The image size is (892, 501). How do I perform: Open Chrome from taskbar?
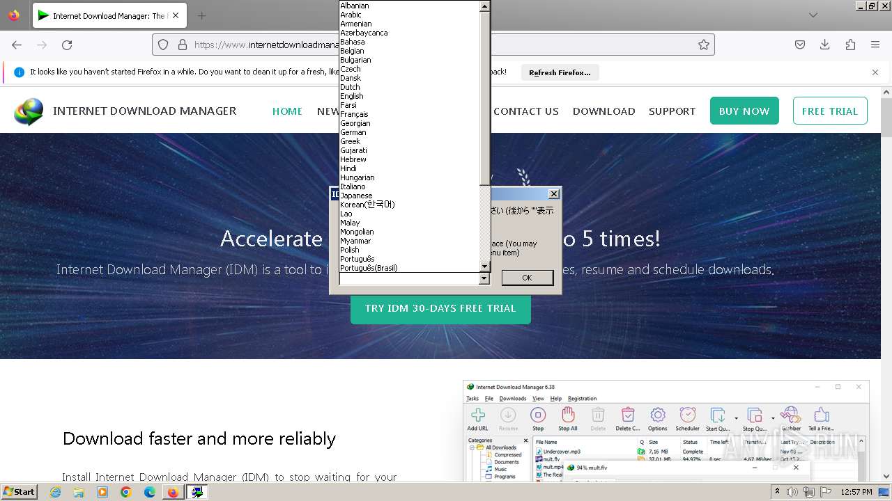pyautogui.click(x=126, y=492)
